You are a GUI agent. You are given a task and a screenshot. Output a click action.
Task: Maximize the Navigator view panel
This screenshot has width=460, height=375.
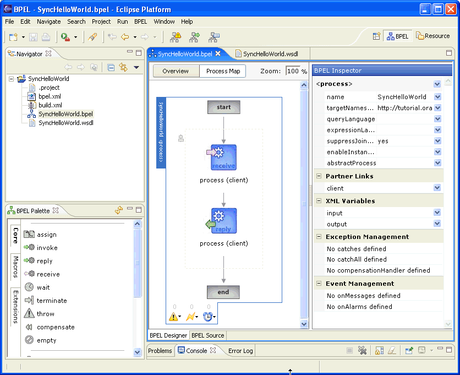pos(139,53)
